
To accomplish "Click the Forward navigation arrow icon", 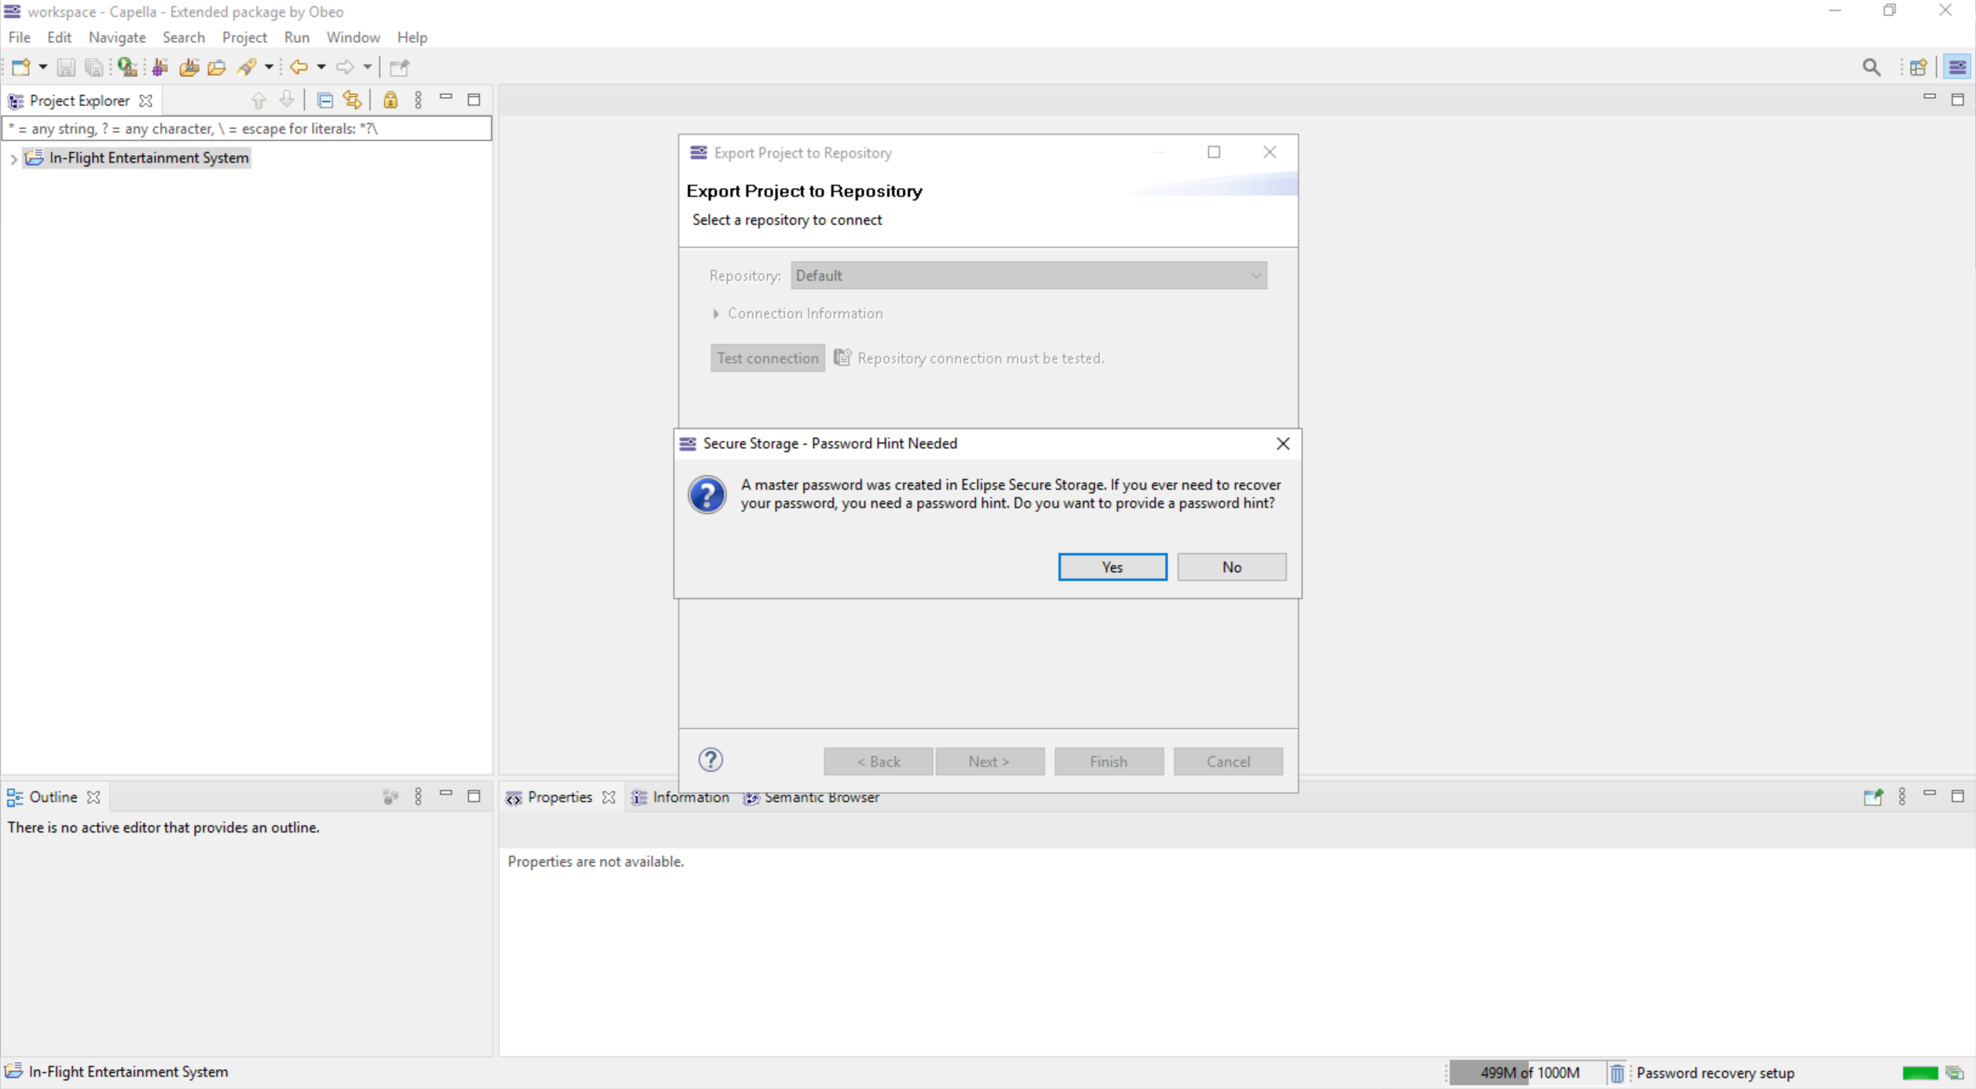I will 345,67.
